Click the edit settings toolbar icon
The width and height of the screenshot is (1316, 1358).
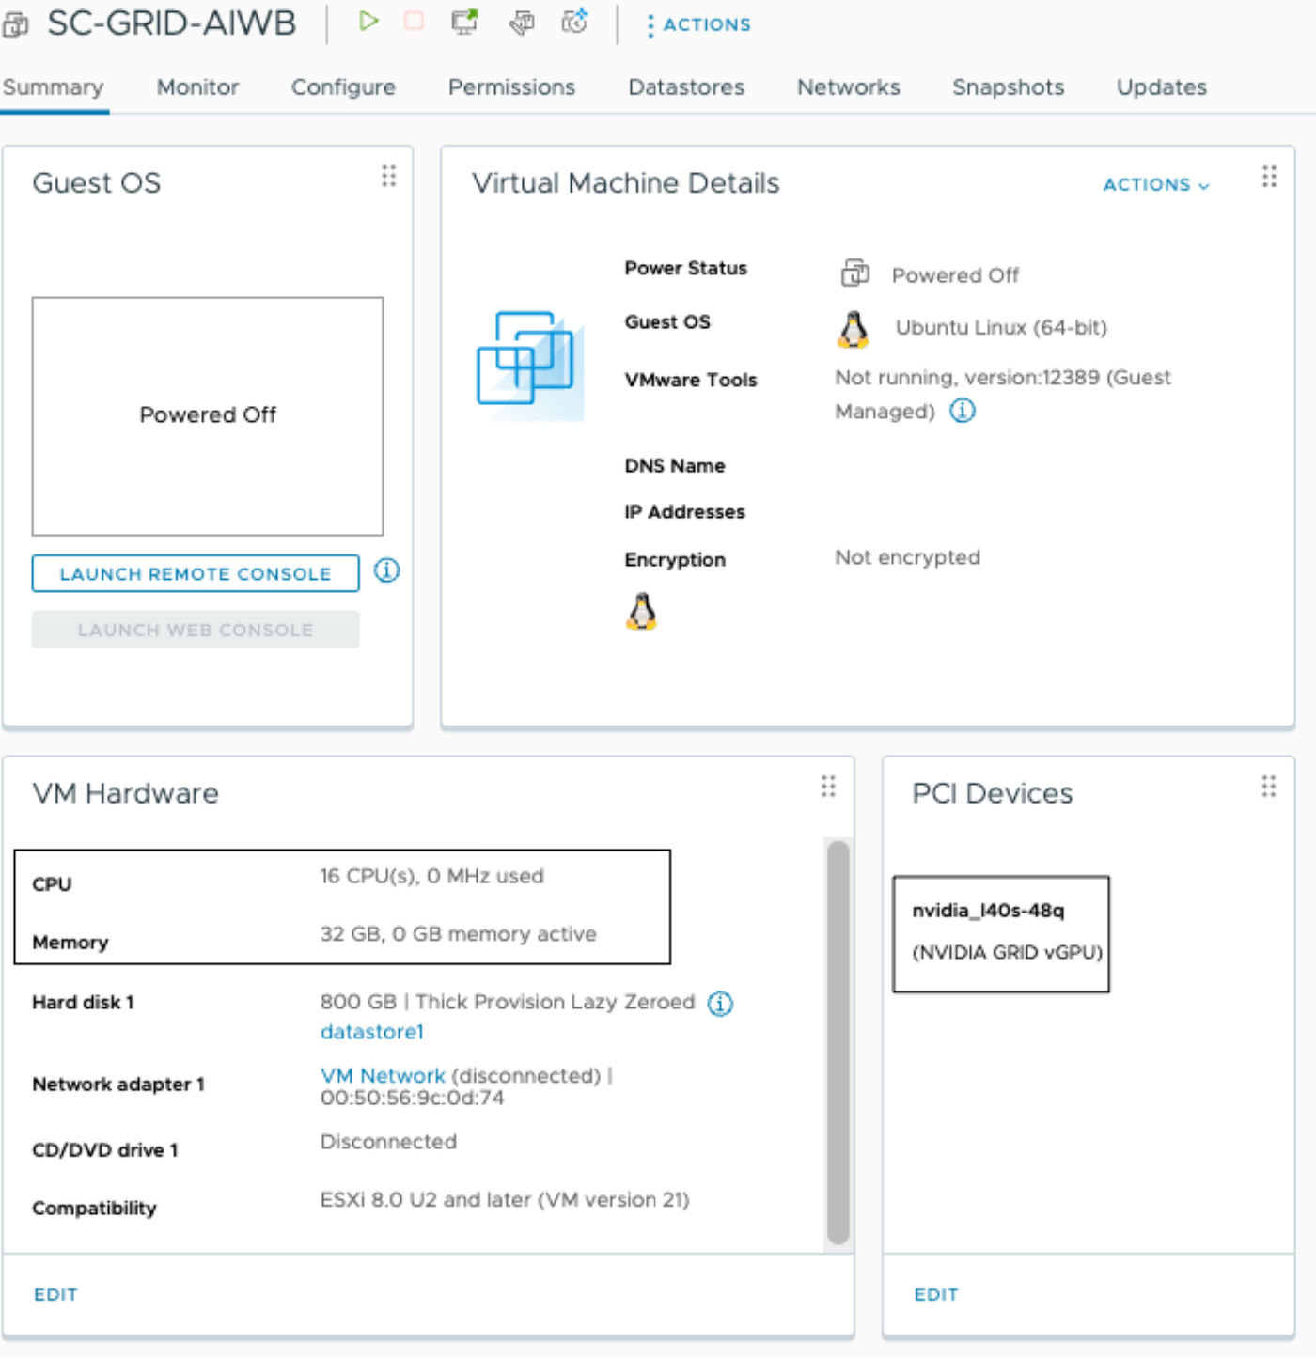pyautogui.click(x=522, y=22)
